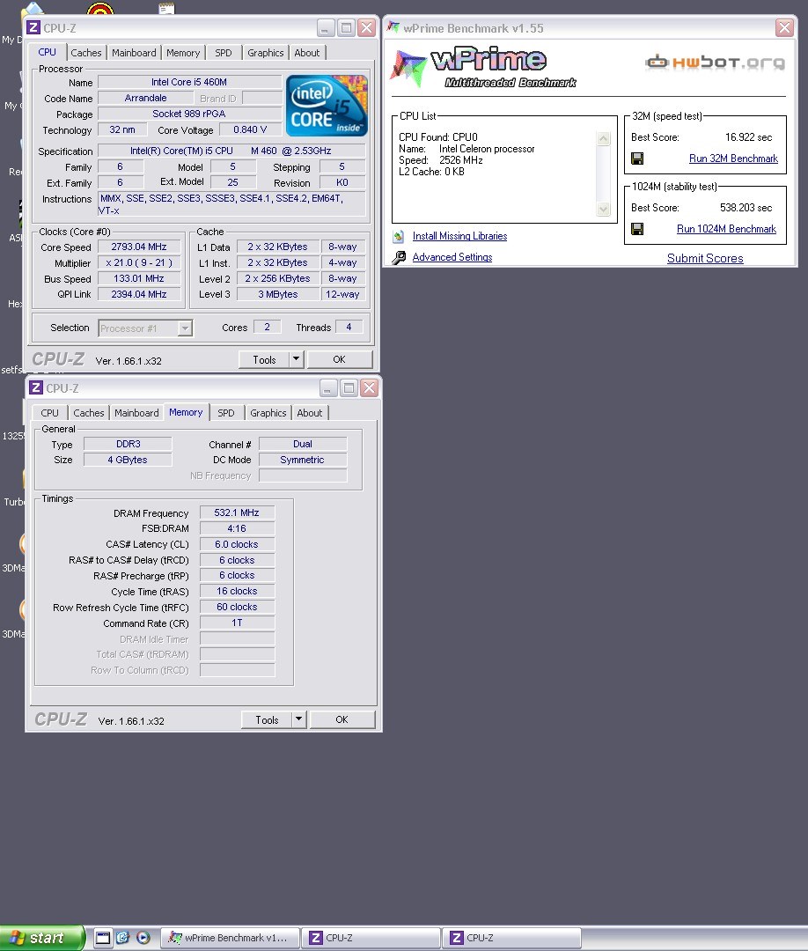Open About tab in lower CPU-Z window

[309, 413]
